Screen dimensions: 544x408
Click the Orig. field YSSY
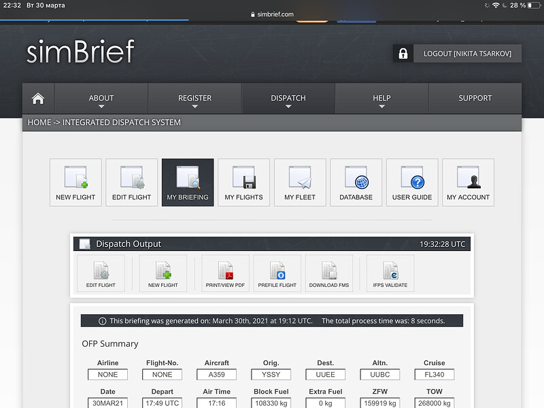pyautogui.click(x=271, y=375)
